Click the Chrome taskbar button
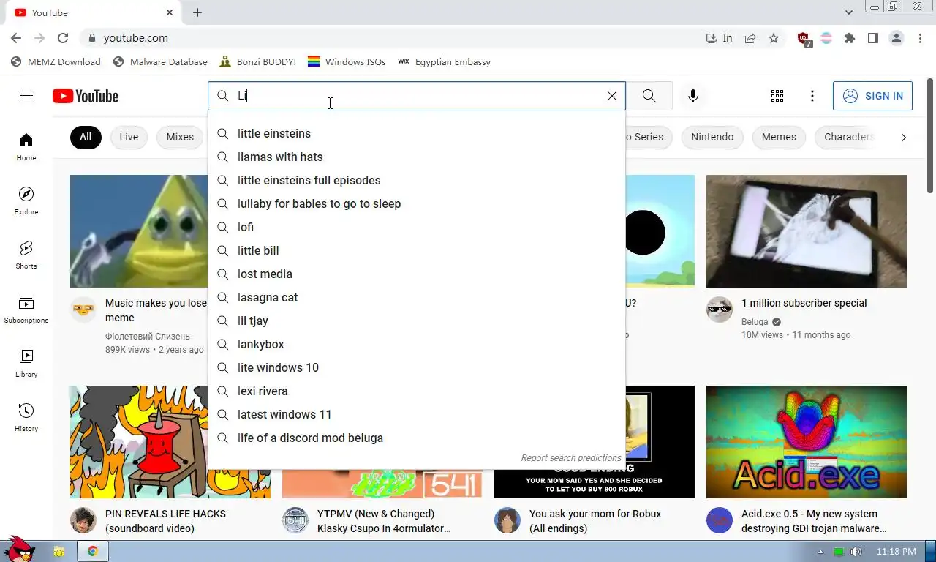Image resolution: width=936 pixels, height=562 pixels. tap(93, 551)
